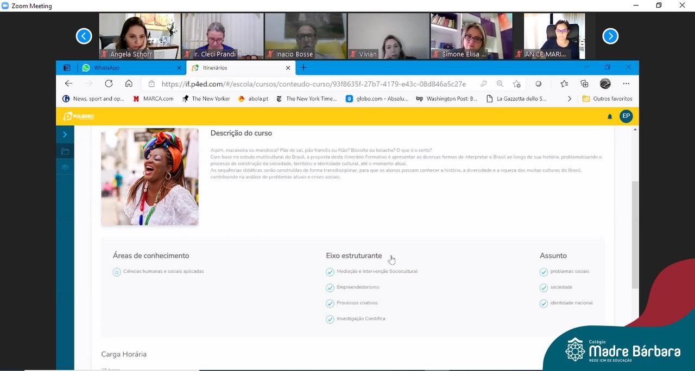Go to the browser home page

point(129,84)
